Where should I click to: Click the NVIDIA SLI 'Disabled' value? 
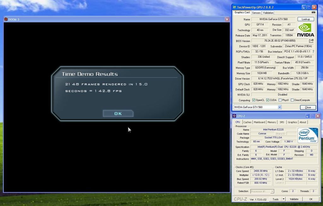(x=283, y=94)
